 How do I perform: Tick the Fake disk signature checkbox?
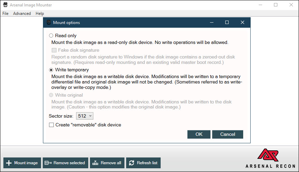(x=54, y=50)
